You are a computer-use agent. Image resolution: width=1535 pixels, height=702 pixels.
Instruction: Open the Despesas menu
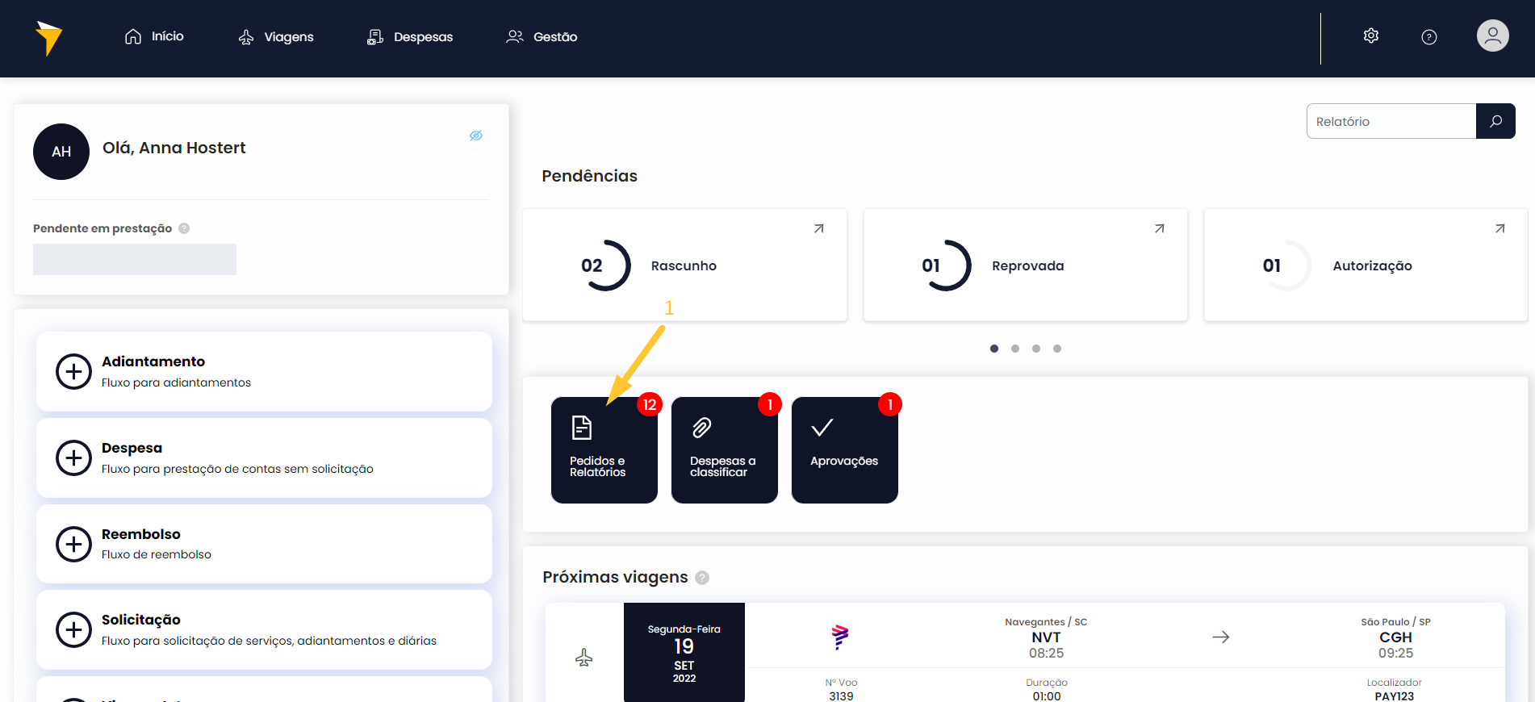click(x=410, y=37)
